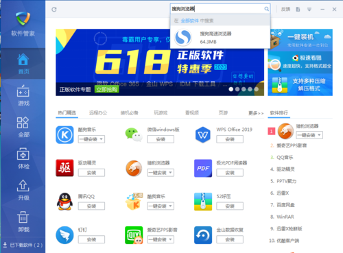Click the 猎豹浏览器 icon in the ranking list
Image resolution: width=343 pixels, height=253 pixels.
[x=285, y=131]
